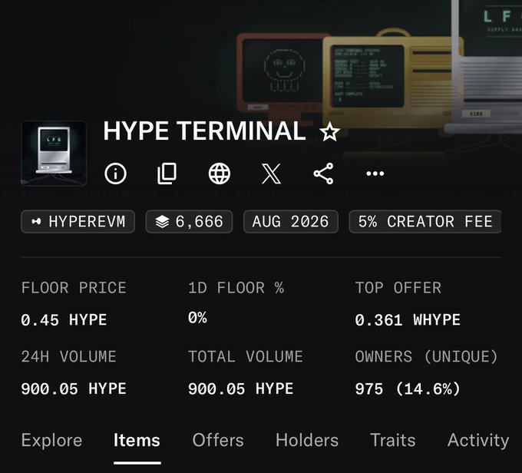Viewport: 522px width, 473px height.
Task: Visit the collection's X profile
Action: pyautogui.click(x=271, y=174)
